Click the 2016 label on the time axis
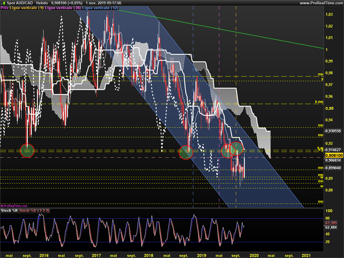This screenshot has height=258, width=344. [44, 255]
